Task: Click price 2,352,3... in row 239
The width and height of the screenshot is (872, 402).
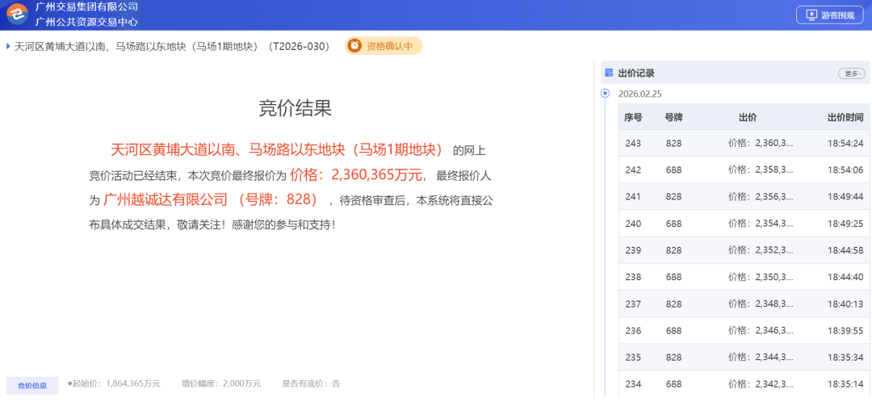Action: [761, 250]
